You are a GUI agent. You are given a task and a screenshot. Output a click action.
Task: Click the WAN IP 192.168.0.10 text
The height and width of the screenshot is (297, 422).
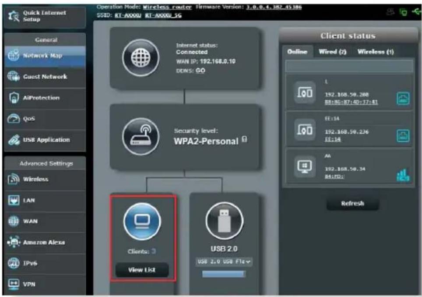pos(206,61)
